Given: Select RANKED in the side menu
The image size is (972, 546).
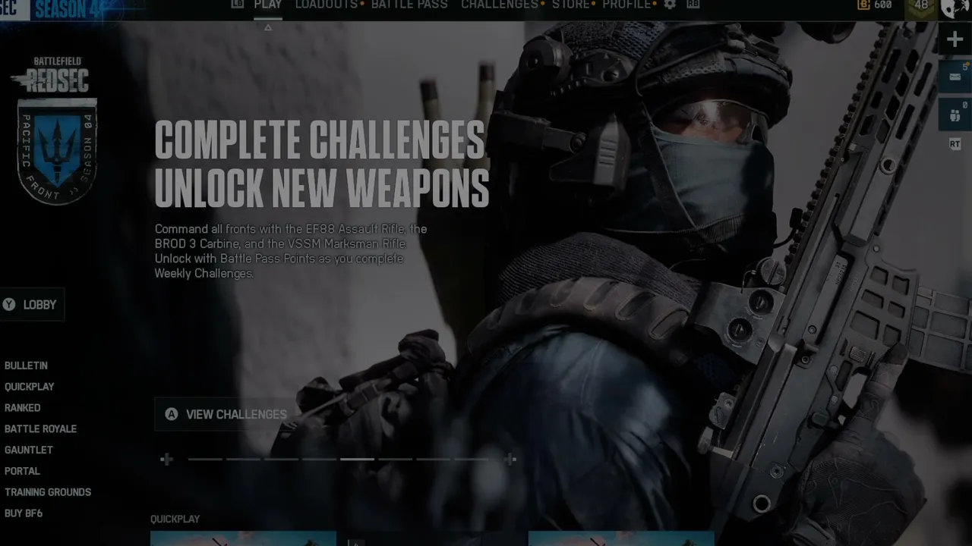Looking at the screenshot, I should [23, 408].
